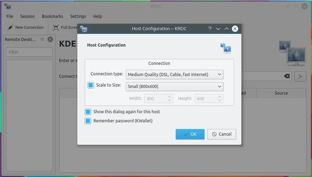The image size is (312, 177).
Task: Close the Host Configuration dialog
Action: [235, 29]
